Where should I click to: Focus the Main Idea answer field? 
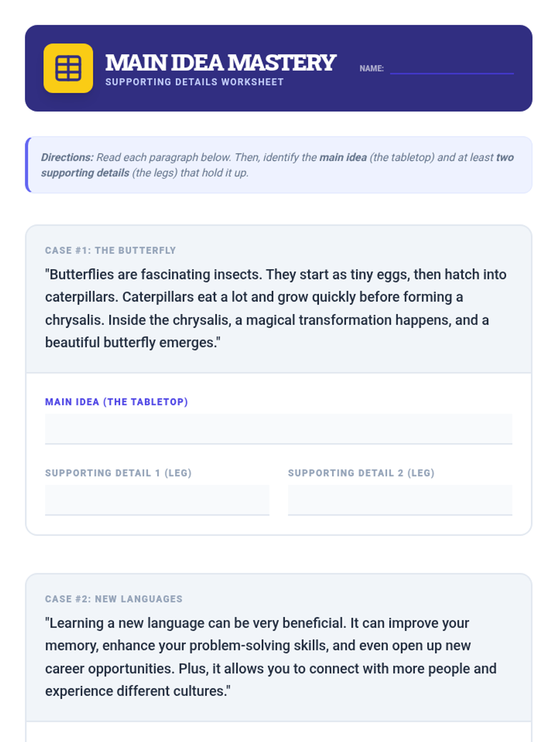click(278, 429)
